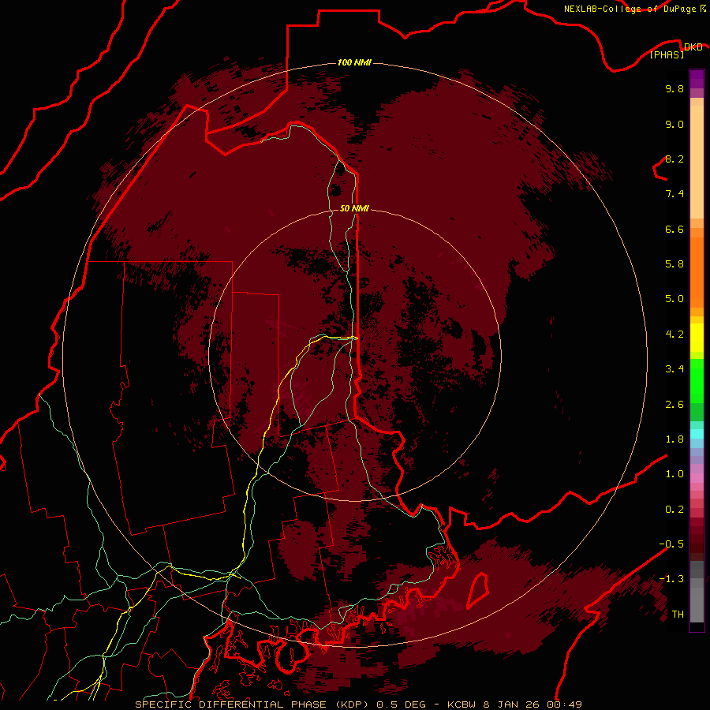The width and height of the screenshot is (710, 710).
Task: Click the 5.8 value on the color scale
Action: [x=674, y=263]
